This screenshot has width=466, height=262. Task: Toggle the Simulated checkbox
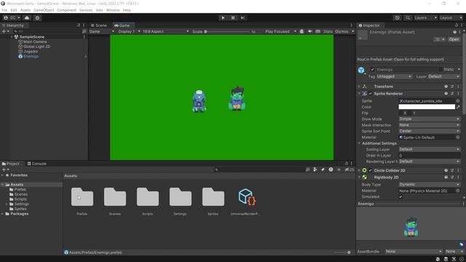pos(400,196)
